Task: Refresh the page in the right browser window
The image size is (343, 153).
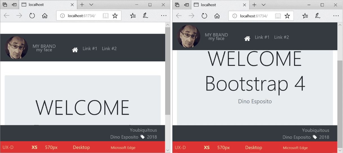Action: click(x=204, y=16)
